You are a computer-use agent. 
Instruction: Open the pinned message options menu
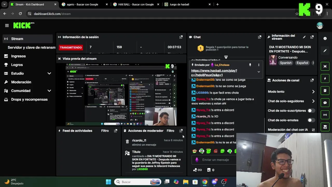[x=259, y=65]
